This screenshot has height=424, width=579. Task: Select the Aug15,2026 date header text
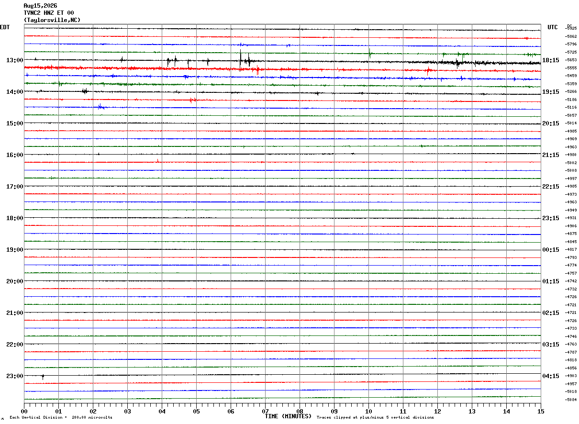coord(40,6)
